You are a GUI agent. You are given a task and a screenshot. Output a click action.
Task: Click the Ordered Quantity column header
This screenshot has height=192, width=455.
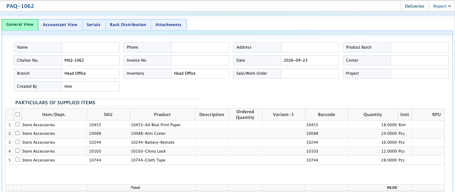(245, 114)
